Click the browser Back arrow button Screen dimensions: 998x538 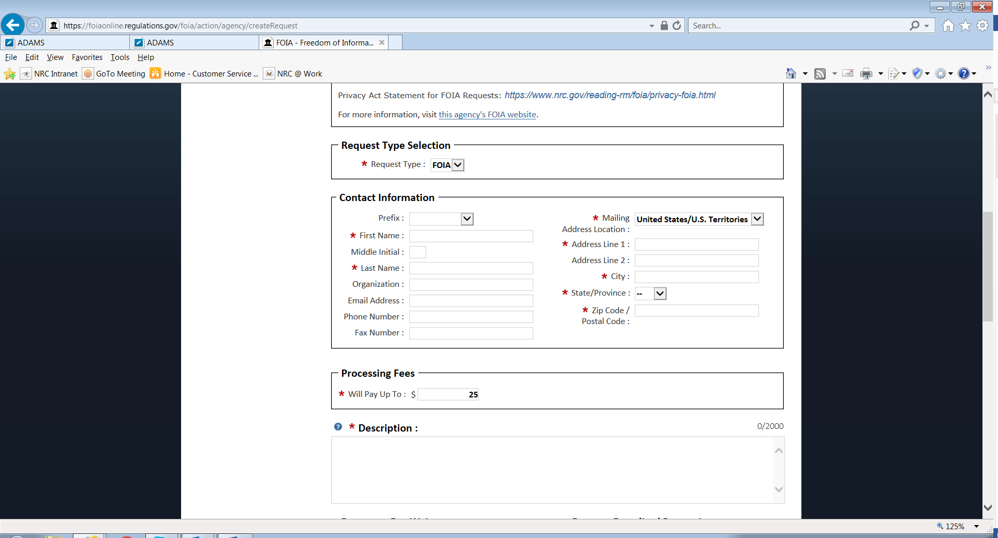(x=13, y=25)
